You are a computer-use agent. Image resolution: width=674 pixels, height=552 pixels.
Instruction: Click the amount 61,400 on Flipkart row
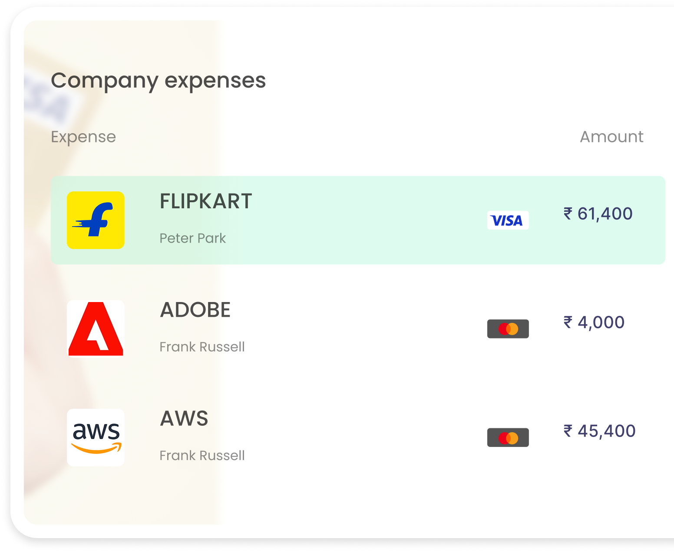(605, 214)
